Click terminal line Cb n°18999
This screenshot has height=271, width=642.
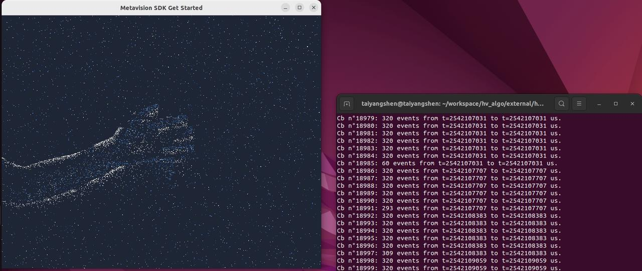449,268
